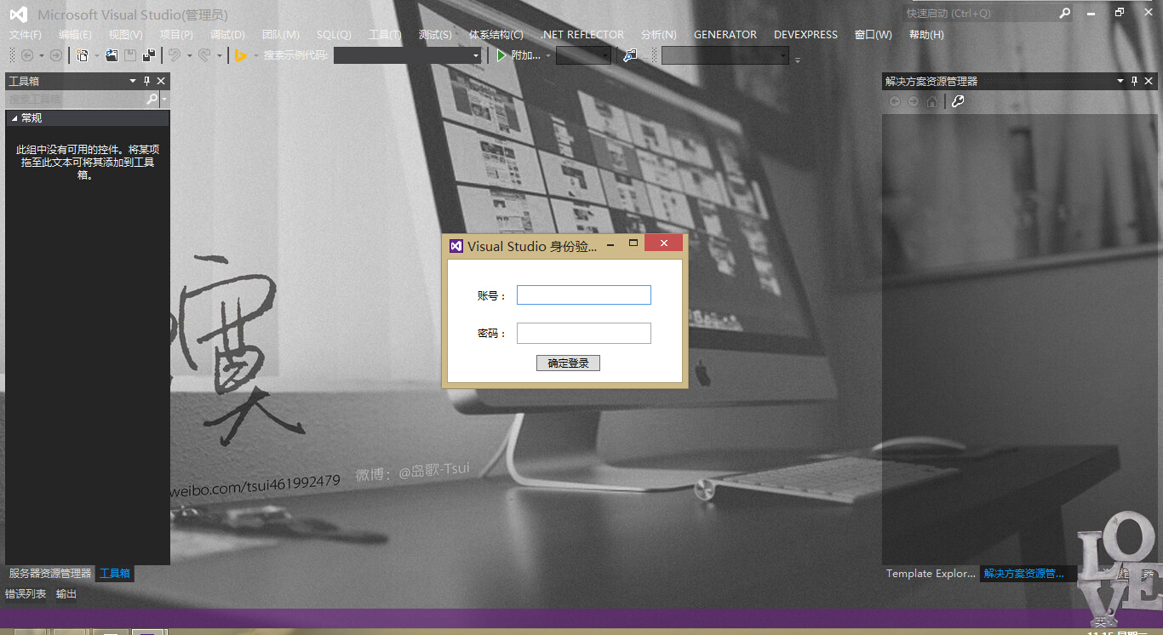Open the 错误列表 tab
The width and height of the screenshot is (1163, 635).
(26, 594)
